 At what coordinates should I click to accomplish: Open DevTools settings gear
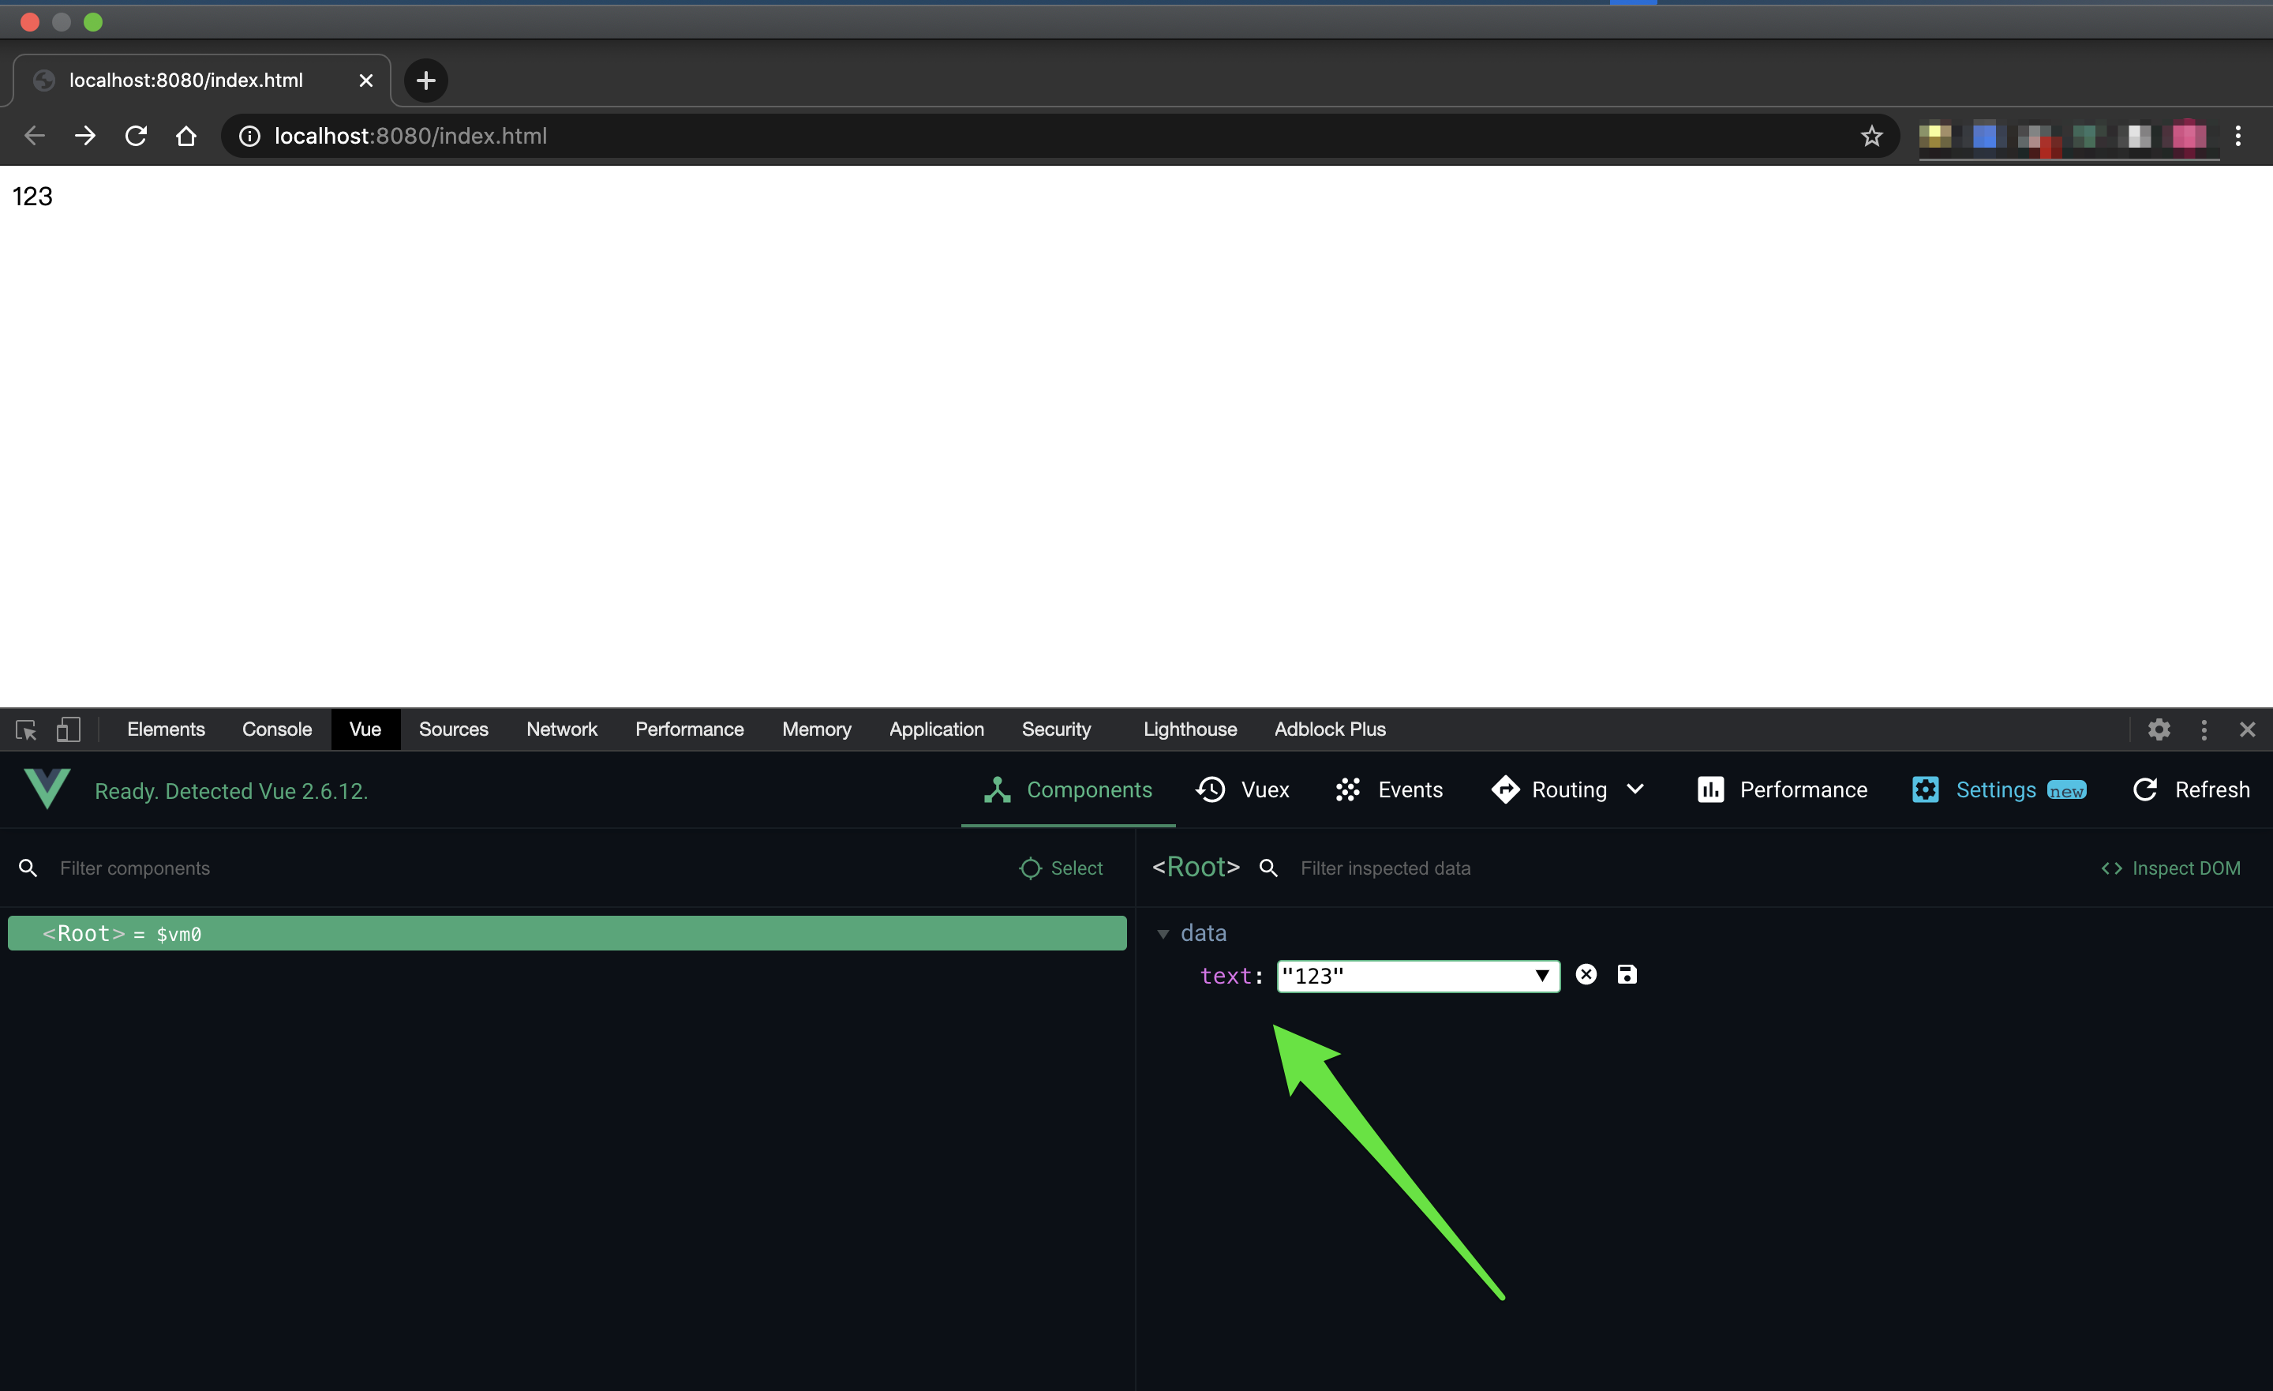[x=2159, y=730]
